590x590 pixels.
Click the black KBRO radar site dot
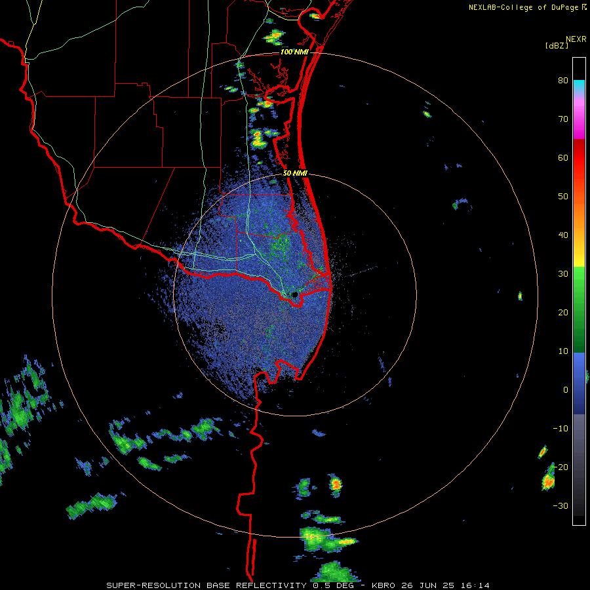click(x=294, y=294)
